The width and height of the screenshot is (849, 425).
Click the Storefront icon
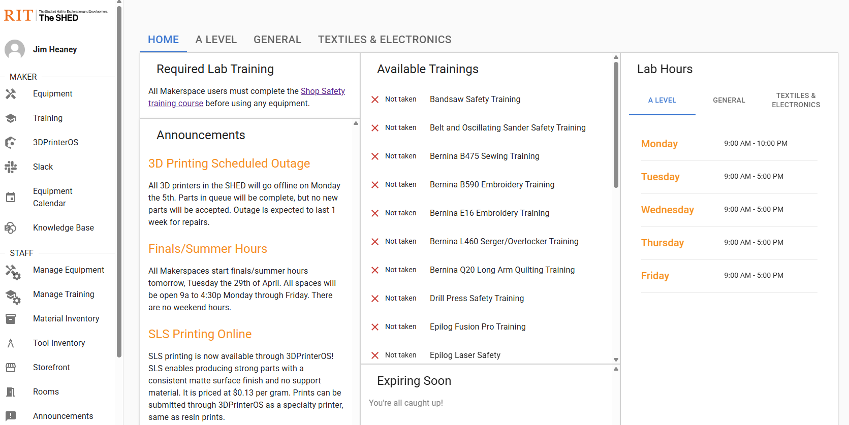pos(11,368)
